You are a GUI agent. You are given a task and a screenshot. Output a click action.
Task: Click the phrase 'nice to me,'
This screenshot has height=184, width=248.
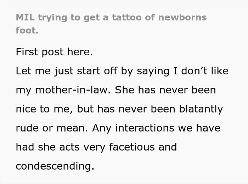click(45, 109)
